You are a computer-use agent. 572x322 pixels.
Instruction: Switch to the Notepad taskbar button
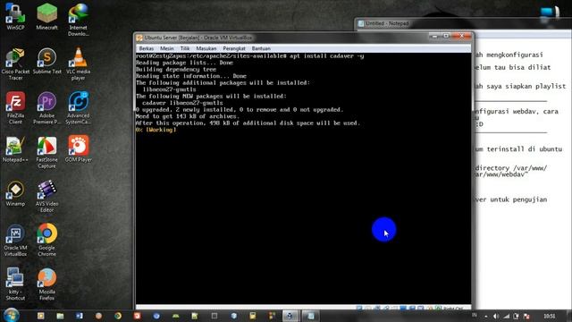point(311,316)
